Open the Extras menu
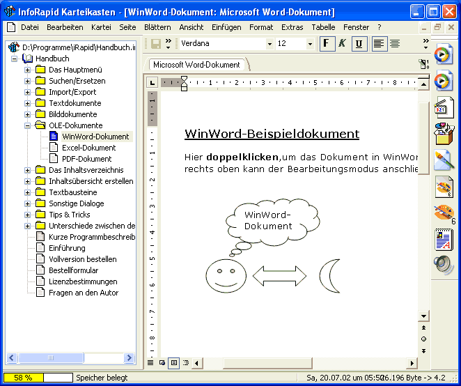This screenshot has height=386, width=461. click(292, 27)
